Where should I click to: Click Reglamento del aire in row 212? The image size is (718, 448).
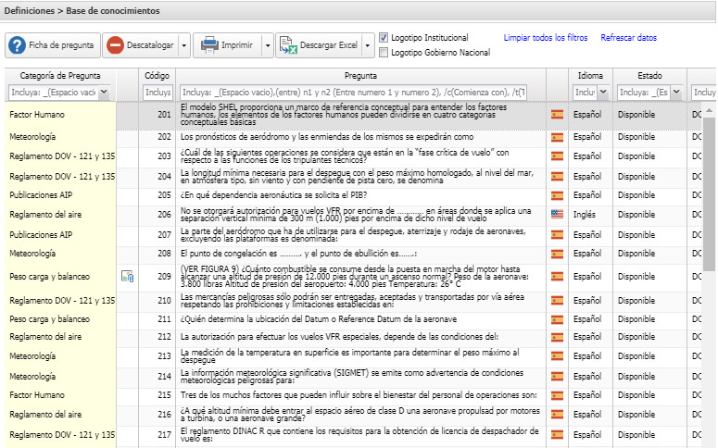[x=45, y=337]
